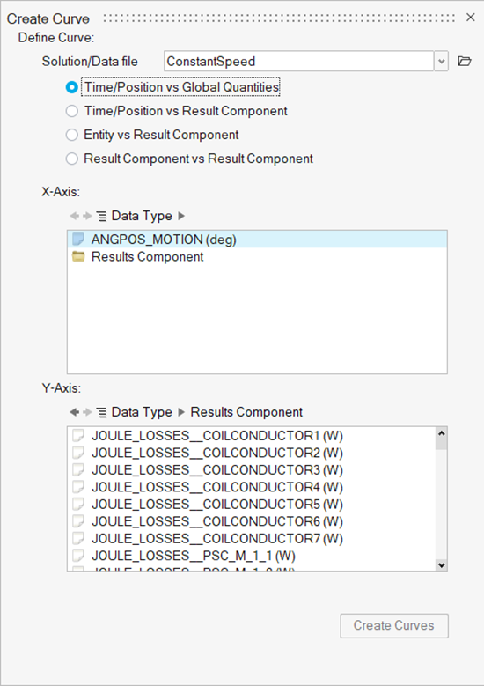Viewport: 484px width, 686px height.
Task: Expand Y-Axis Data Type breadcrumb arrow
Action: pos(181,412)
